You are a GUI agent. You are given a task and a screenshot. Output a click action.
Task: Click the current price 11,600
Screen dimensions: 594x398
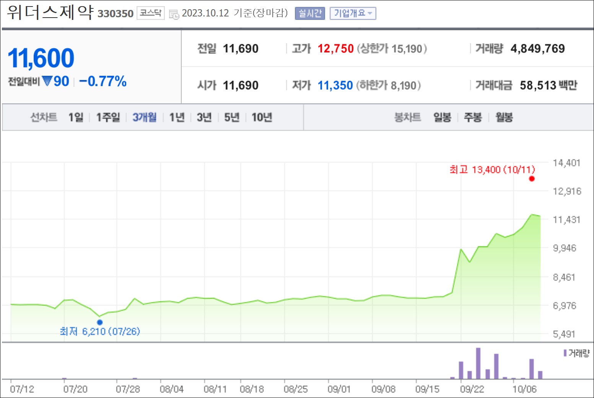tap(41, 58)
